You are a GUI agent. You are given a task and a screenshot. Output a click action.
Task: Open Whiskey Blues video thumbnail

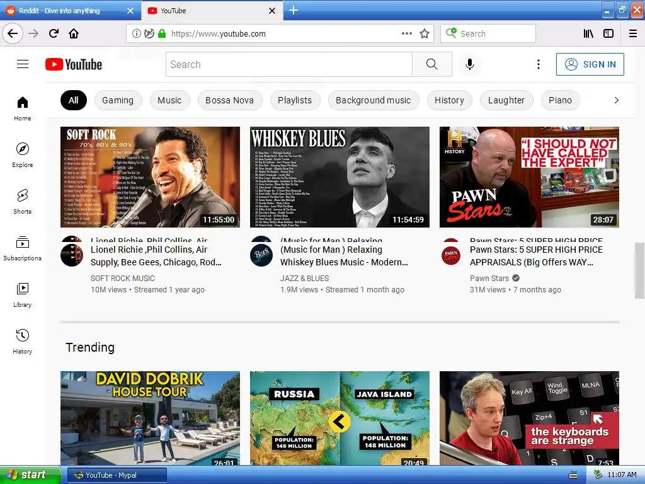click(x=340, y=177)
